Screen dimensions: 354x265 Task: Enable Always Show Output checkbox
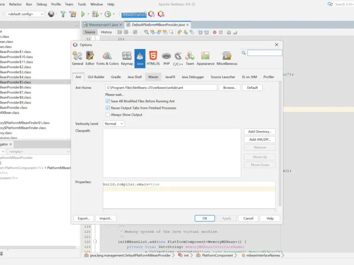(x=108, y=115)
